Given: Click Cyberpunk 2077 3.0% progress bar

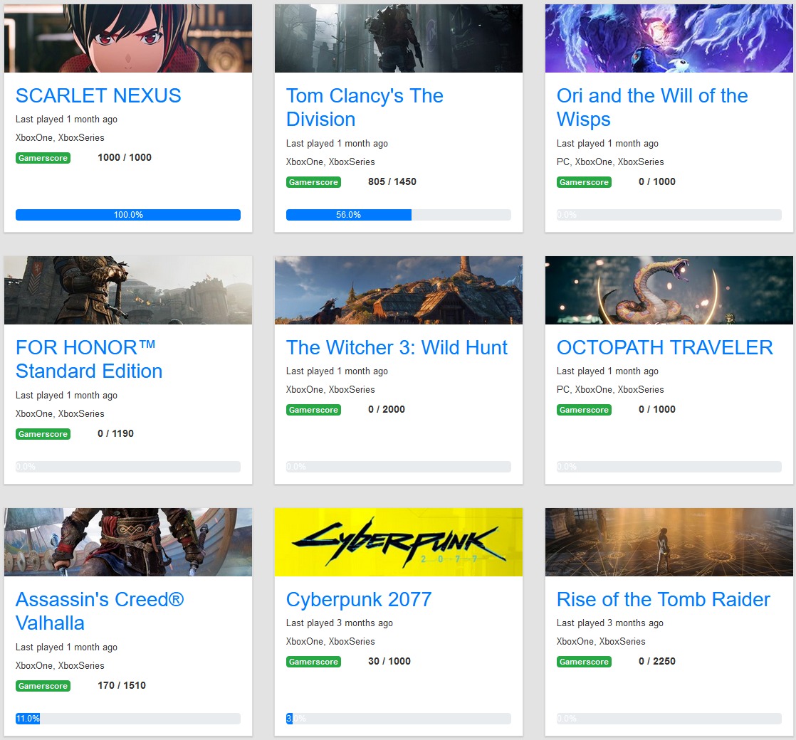Looking at the screenshot, I should [399, 719].
